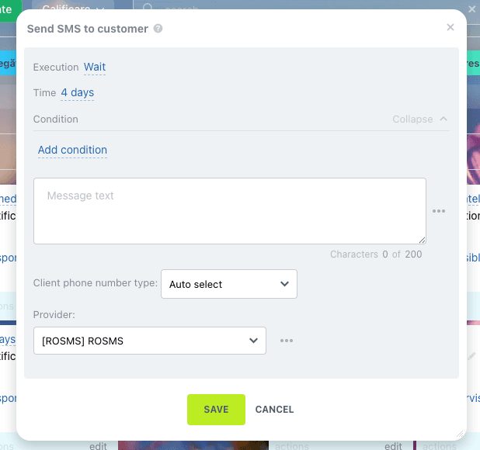Open the Provider ROSMS dropdown
The image size is (480, 450).
point(150,341)
